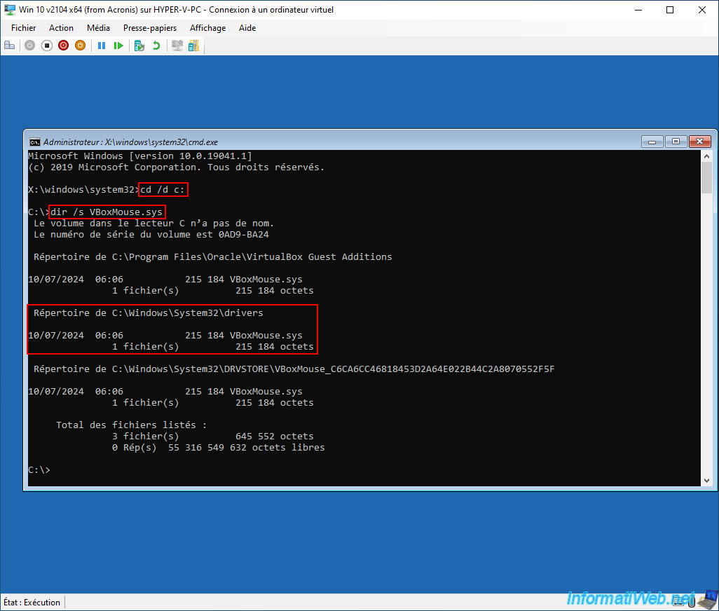Click the 'dir /s VBoxMouse.sys' command text
The height and width of the screenshot is (611, 719).
(107, 212)
